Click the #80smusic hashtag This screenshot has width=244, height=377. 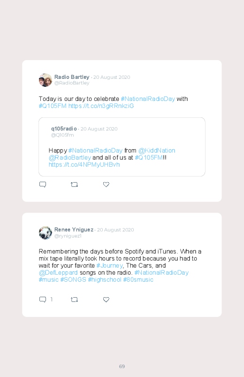[138, 280]
